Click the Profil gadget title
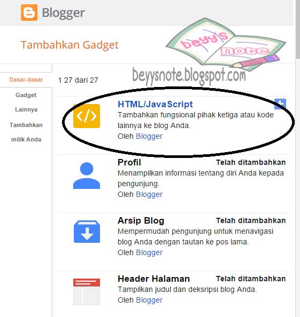Viewport: 300px width, 317px height. pyautogui.click(x=129, y=163)
